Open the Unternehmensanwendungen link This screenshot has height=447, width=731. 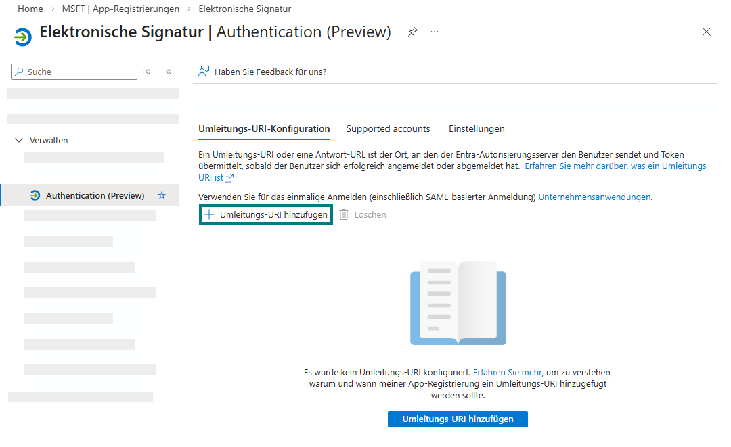pos(594,197)
